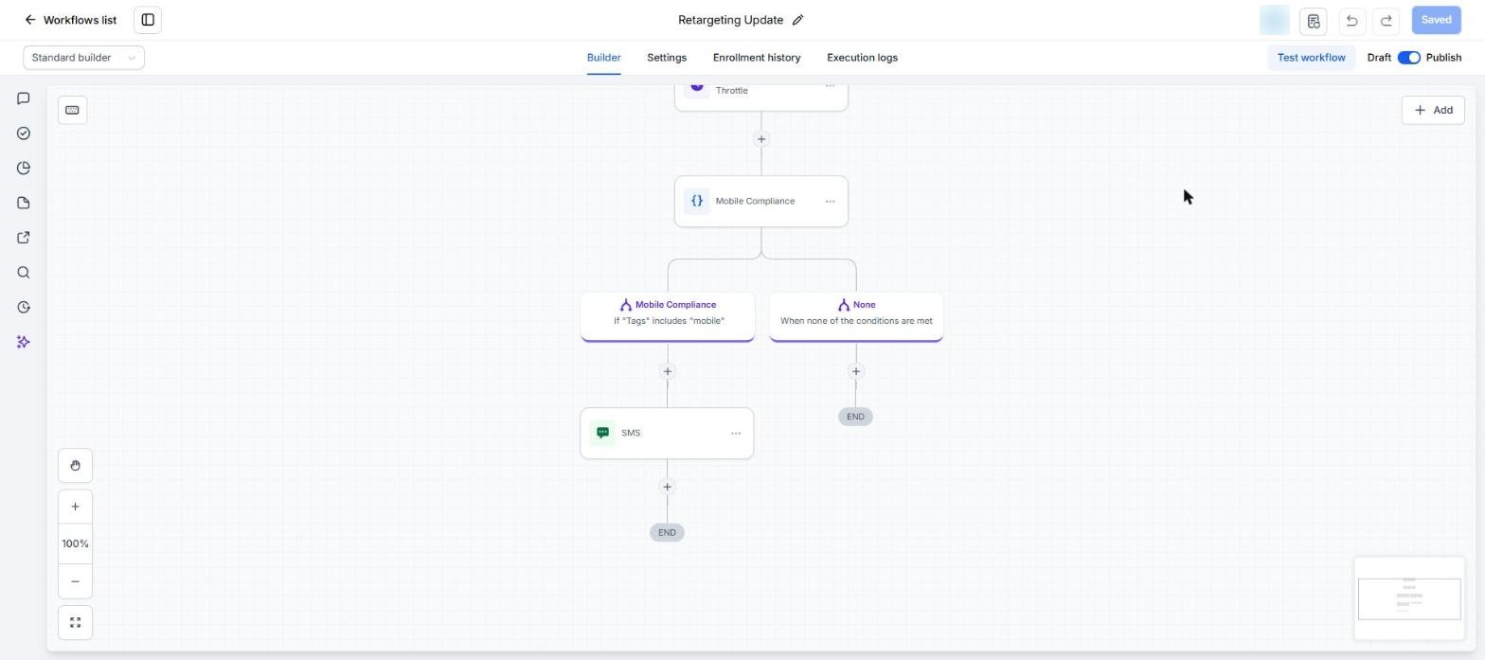Open Mobile Compliance node three-dot menu

[x=830, y=201]
